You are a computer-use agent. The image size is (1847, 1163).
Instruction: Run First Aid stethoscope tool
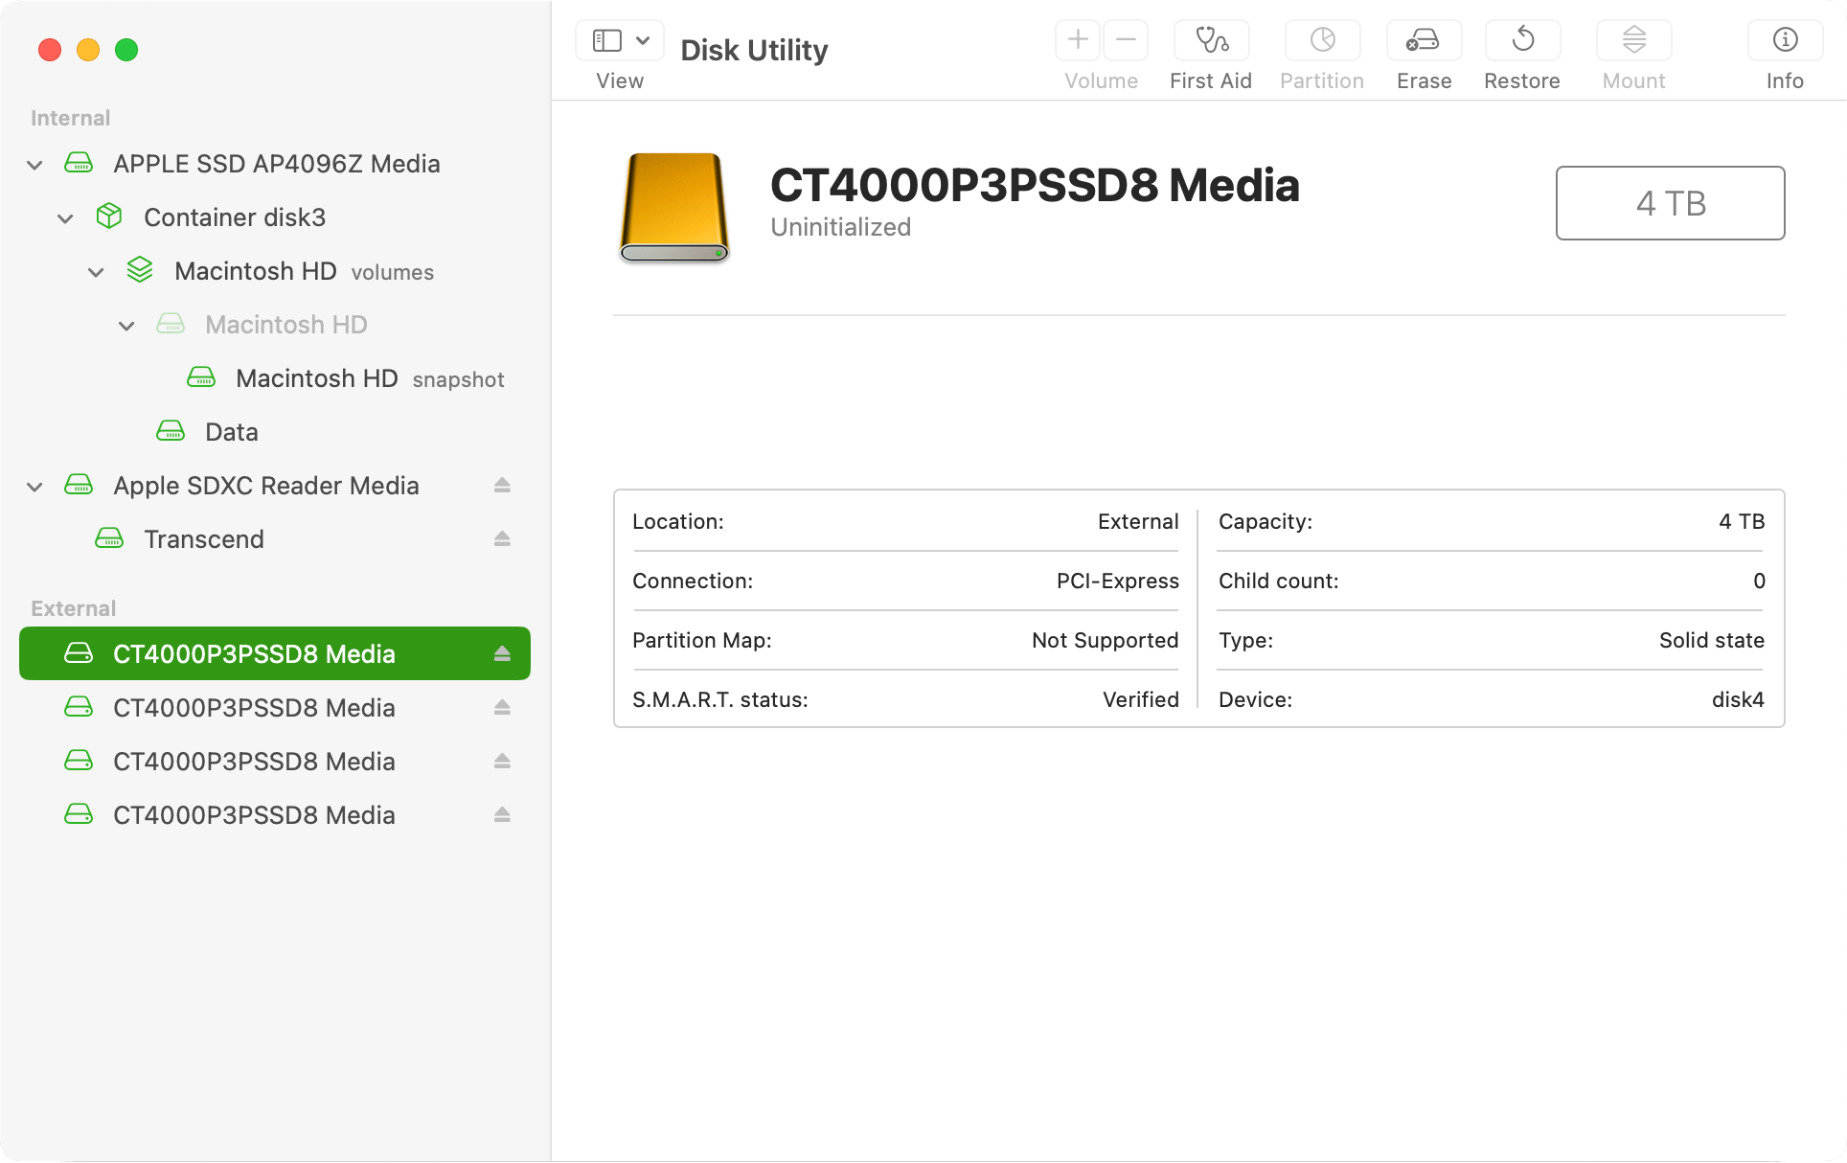tap(1212, 39)
